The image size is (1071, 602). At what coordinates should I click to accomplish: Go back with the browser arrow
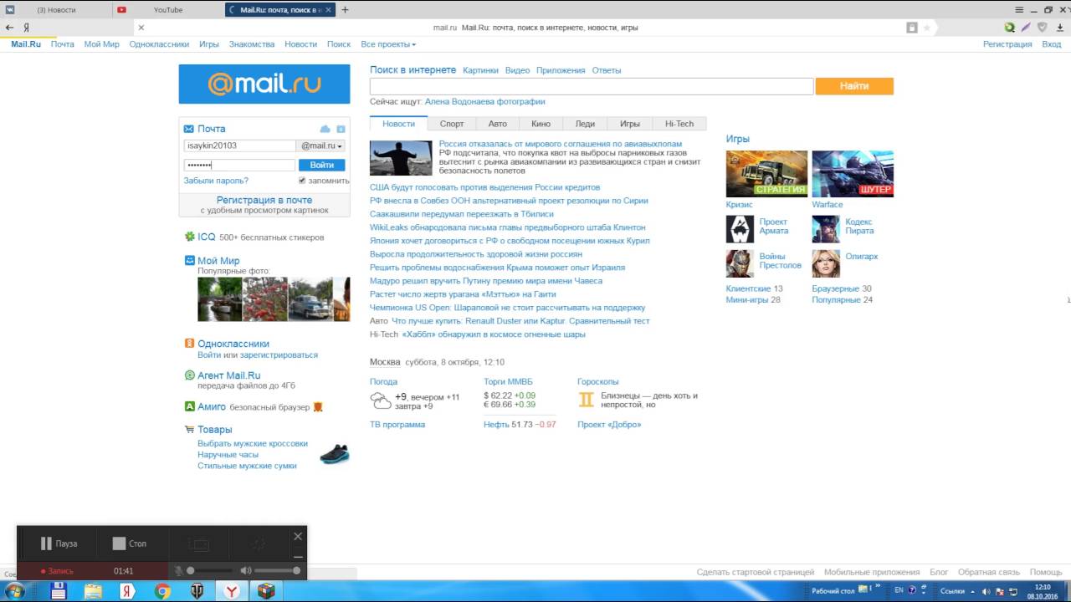click(9, 28)
